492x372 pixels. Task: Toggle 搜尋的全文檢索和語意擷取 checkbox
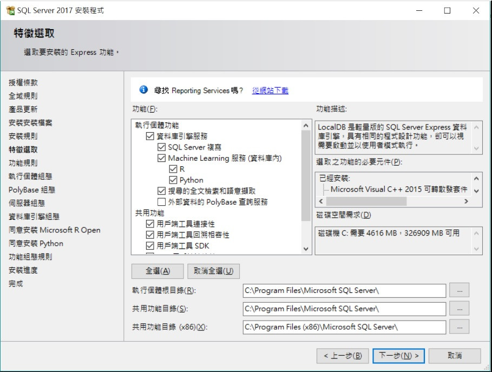(x=161, y=191)
